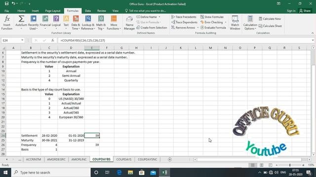Open the Insert Function dialog
316x177 pixels.
point(7,23)
